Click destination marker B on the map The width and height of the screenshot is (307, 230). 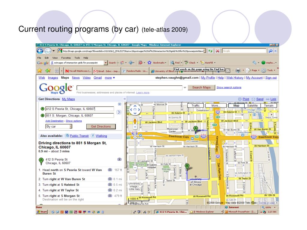tap(187, 167)
